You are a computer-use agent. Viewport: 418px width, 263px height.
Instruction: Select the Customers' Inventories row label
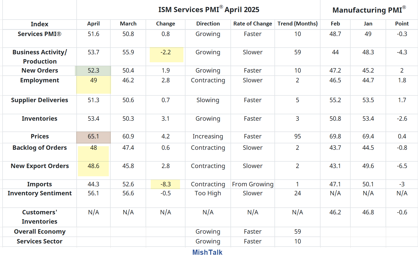click(x=39, y=217)
